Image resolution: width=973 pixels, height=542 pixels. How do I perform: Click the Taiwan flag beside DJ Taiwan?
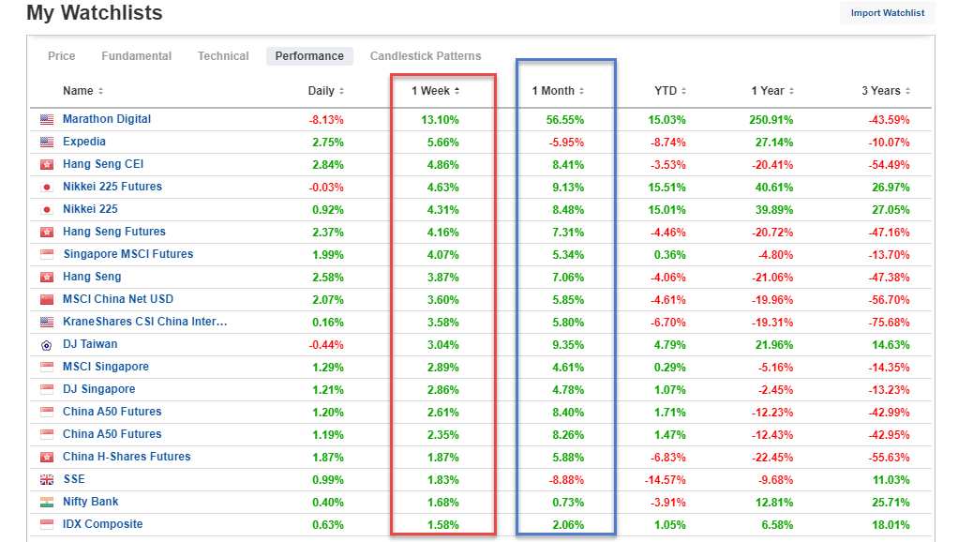click(x=47, y=345)
